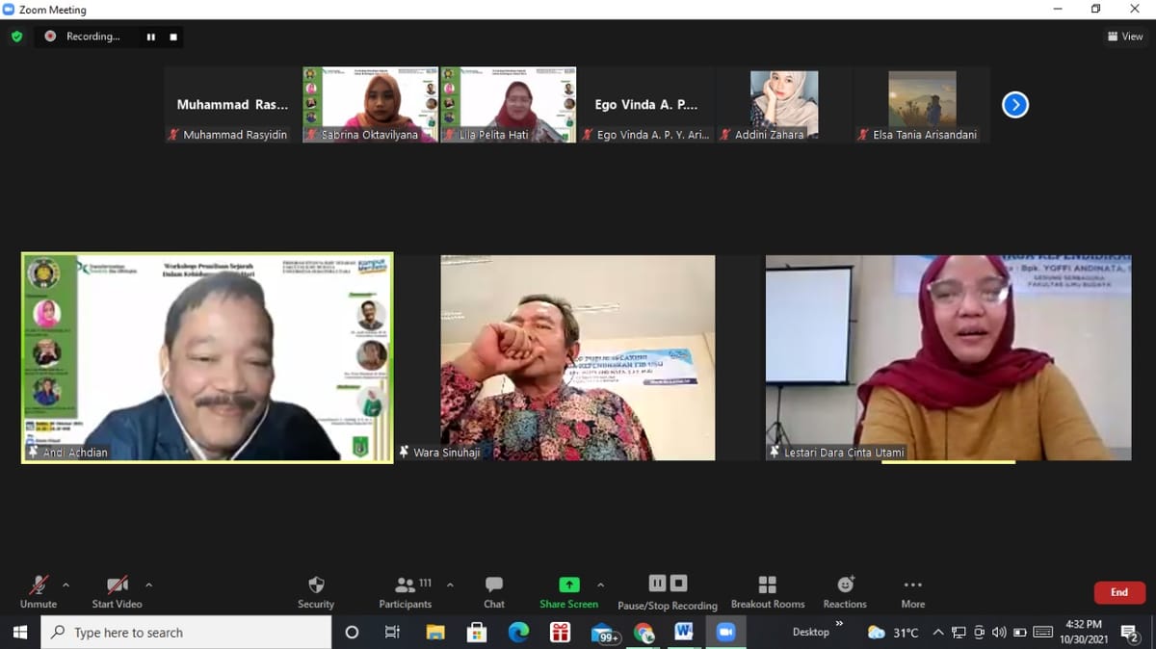Open the View layout menu

(1125, 37)
